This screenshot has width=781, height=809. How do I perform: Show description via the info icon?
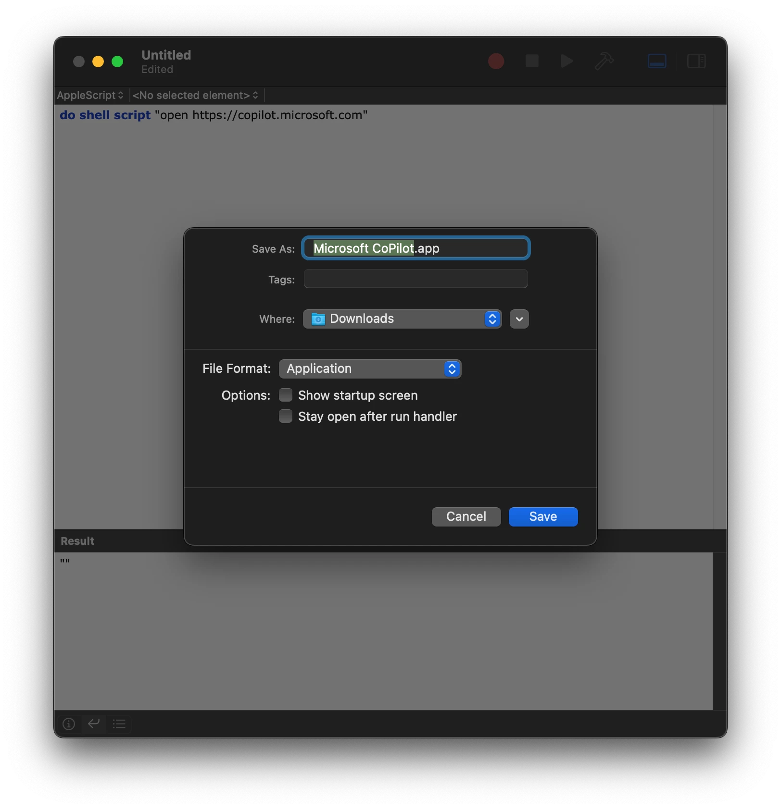click(69, 723)
